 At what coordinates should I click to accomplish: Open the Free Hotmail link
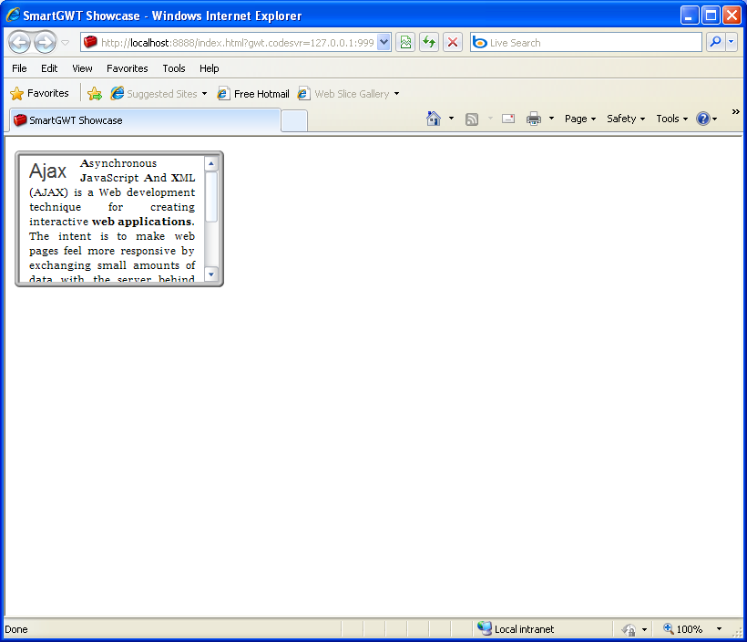tap(253, 94)
